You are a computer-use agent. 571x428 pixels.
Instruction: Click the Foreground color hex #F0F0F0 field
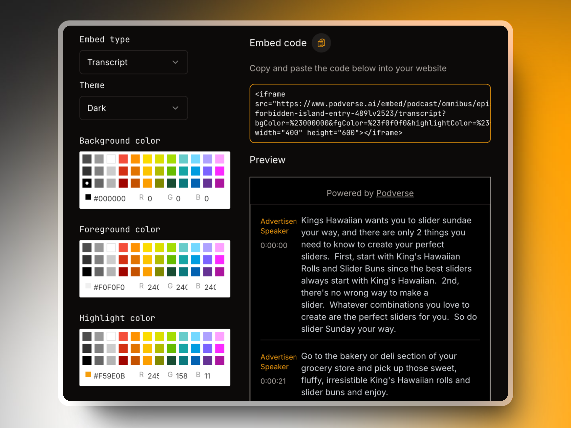point(109,287)
